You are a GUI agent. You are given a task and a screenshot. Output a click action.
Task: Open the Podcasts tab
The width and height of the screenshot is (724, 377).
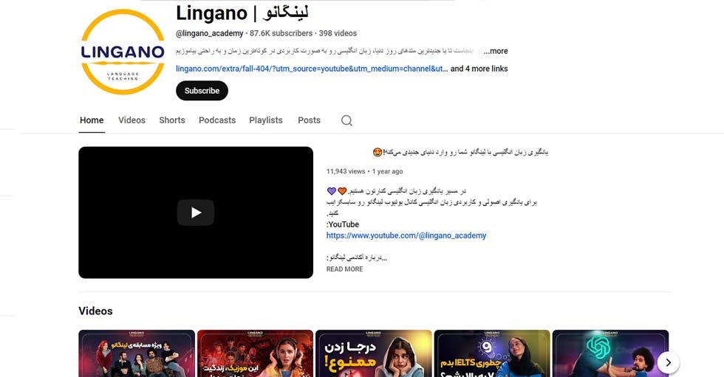coord(217,120)
